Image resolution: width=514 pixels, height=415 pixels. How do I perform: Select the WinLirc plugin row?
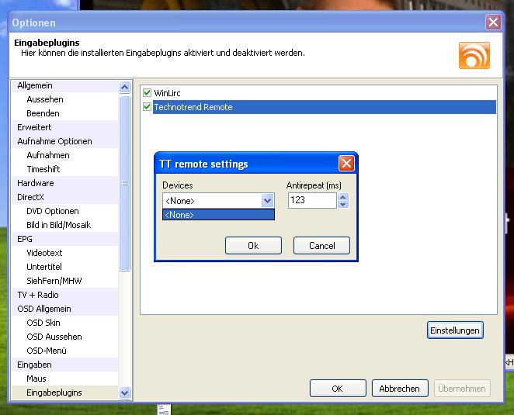point(325,93)
